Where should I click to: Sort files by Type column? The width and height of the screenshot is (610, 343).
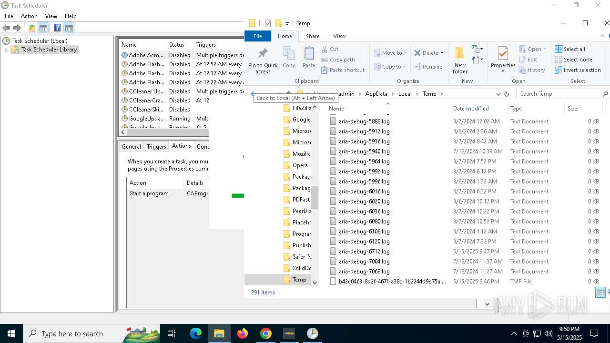pyautogui.click(x=536, y=109)
